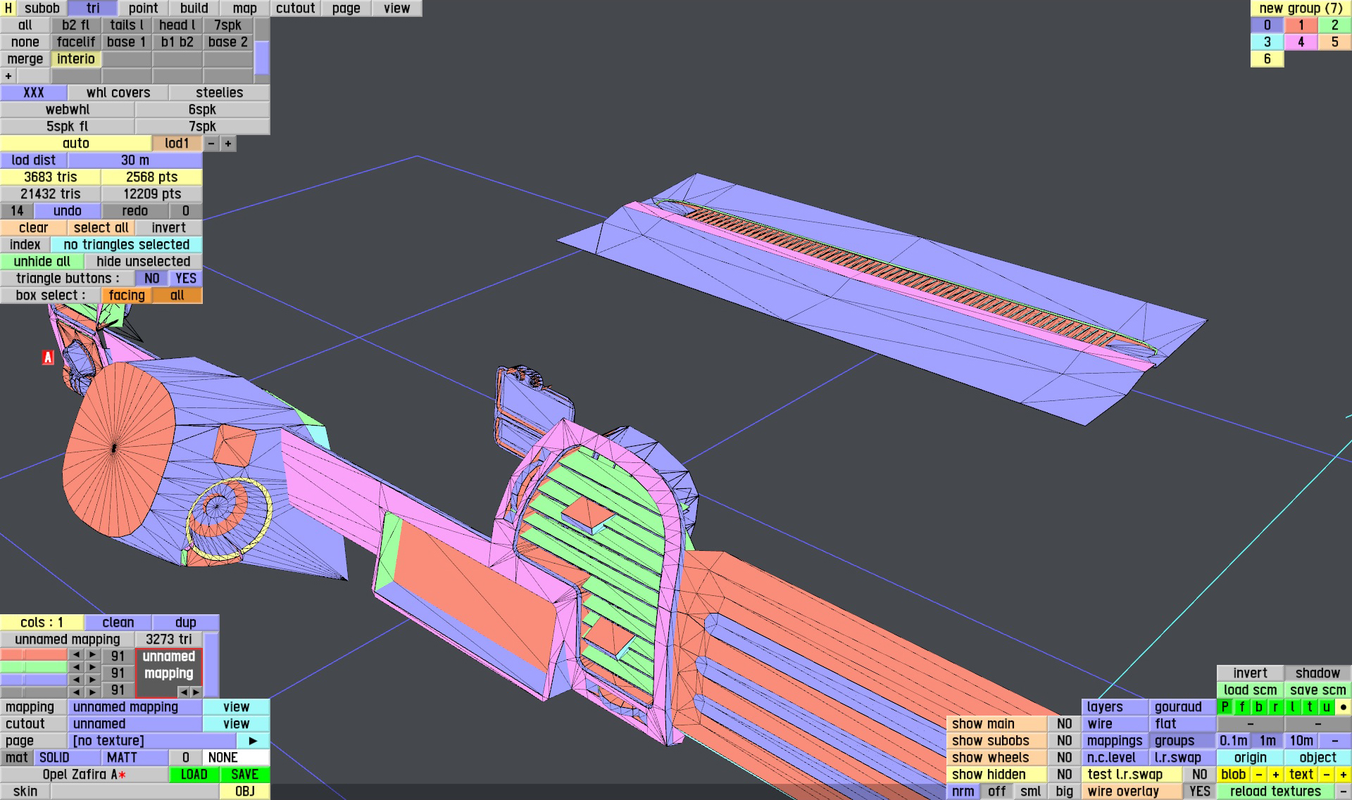Expand subobject list with plus button
The image size is (1352, 800).
(x=8, y=76)
